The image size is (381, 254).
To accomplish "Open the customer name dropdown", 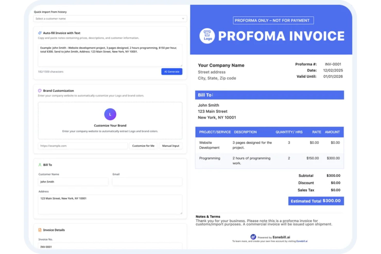I will point(110,19).
